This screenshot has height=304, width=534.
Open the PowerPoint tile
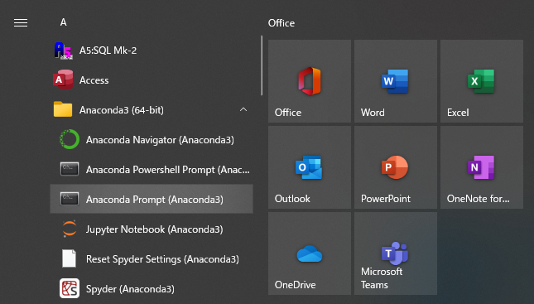click(x=396, y=167)
